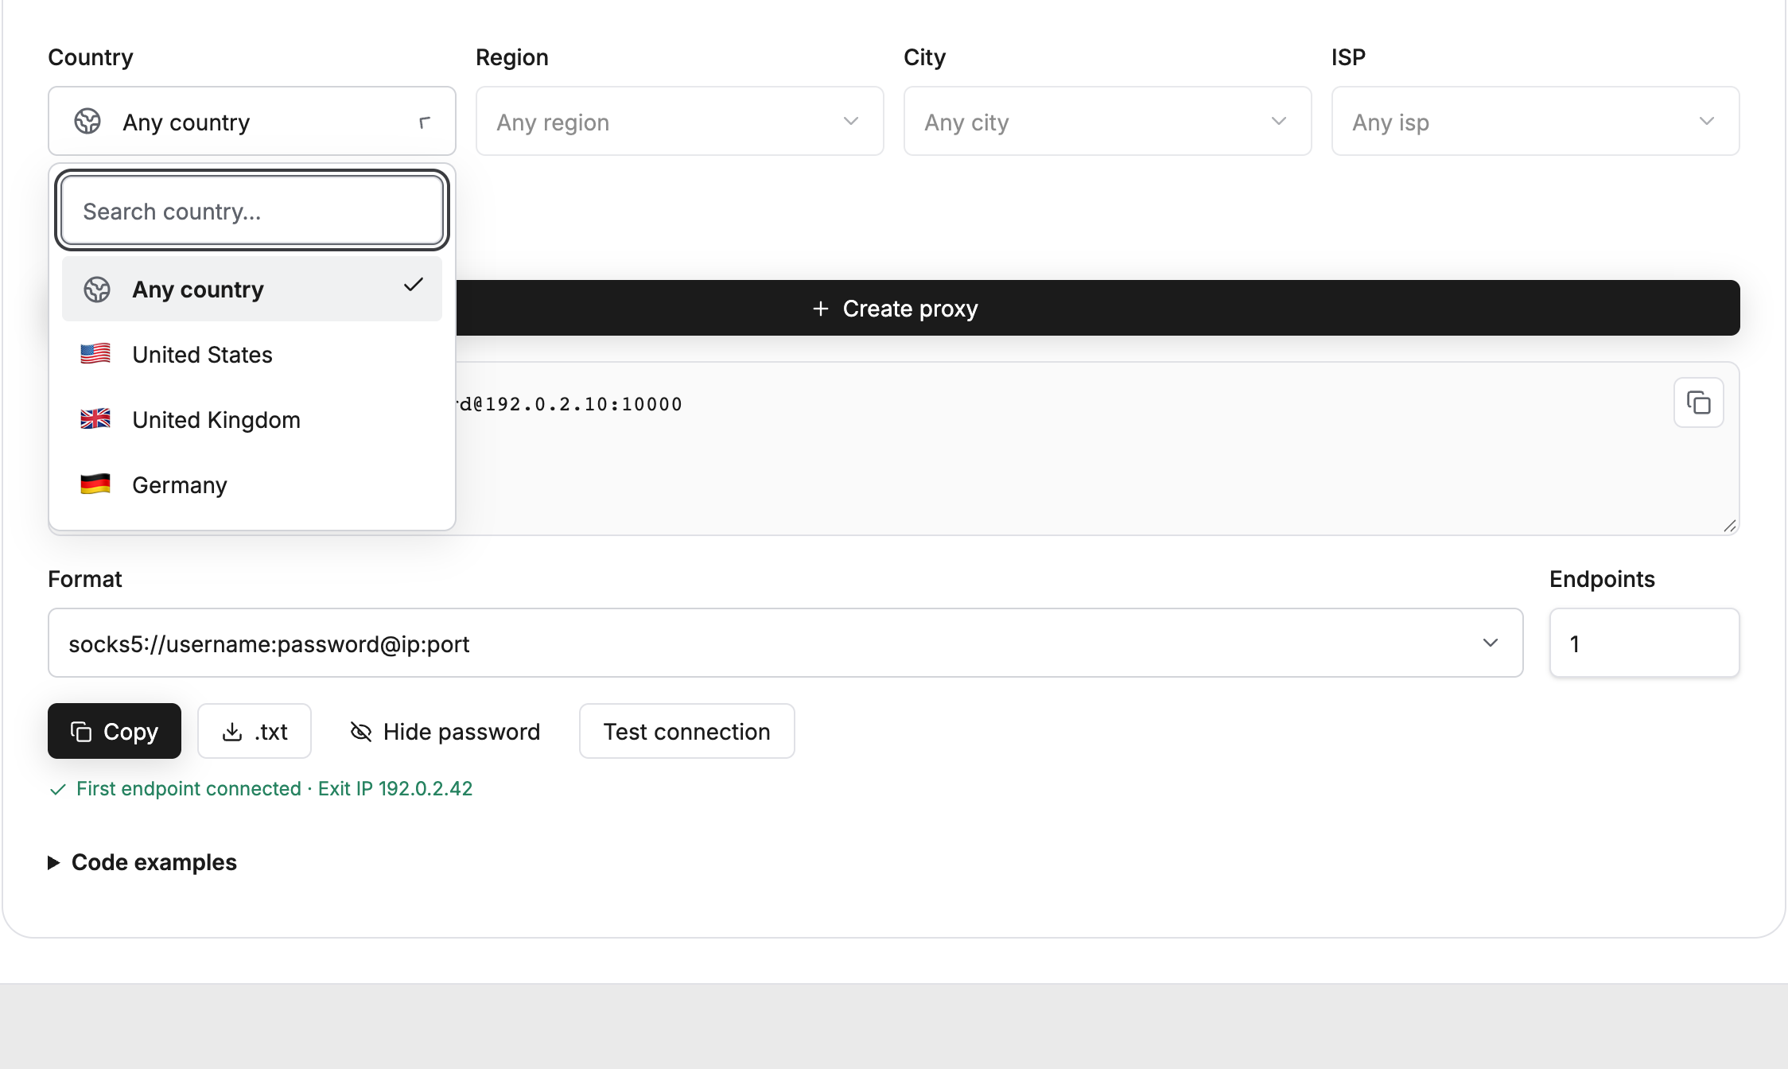Click the Germany flag icon

pos(95,484)
